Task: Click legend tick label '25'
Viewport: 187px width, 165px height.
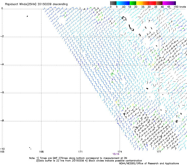Action: (143, 7)
